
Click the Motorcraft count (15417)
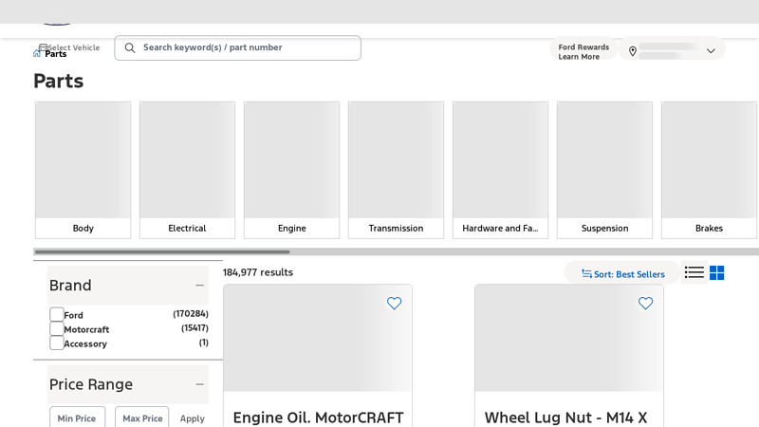tap(194, 327)
